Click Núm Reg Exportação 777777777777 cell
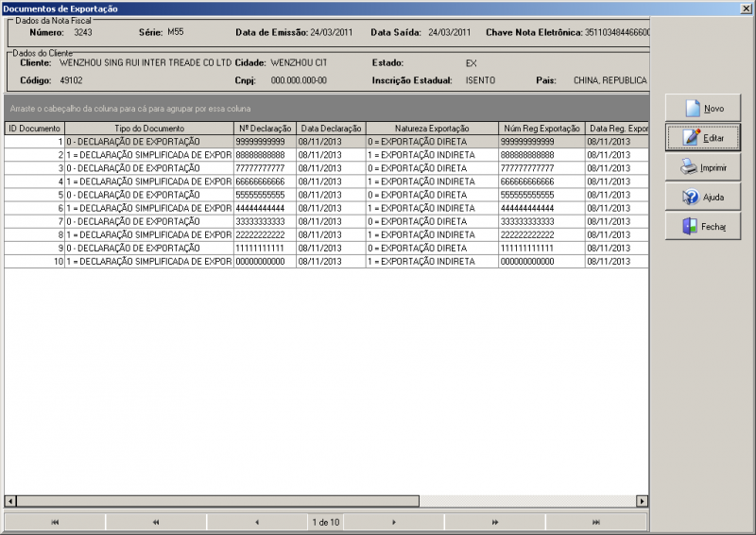 point(541,168)
